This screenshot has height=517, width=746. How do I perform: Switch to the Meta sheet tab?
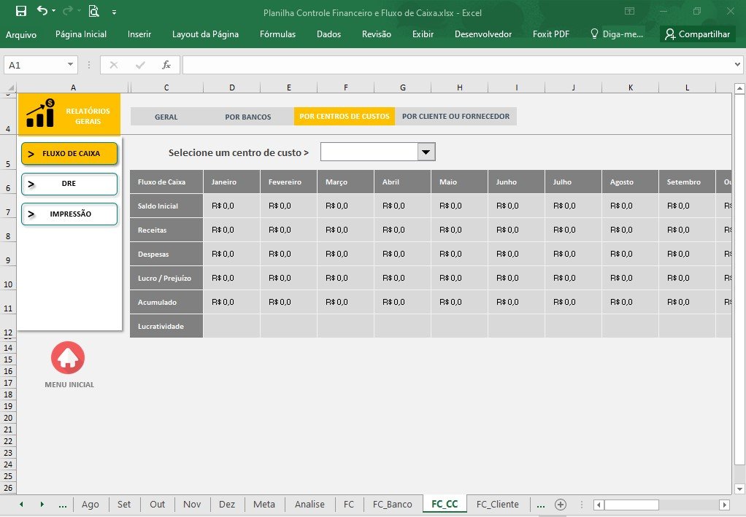tap(264, 504)
